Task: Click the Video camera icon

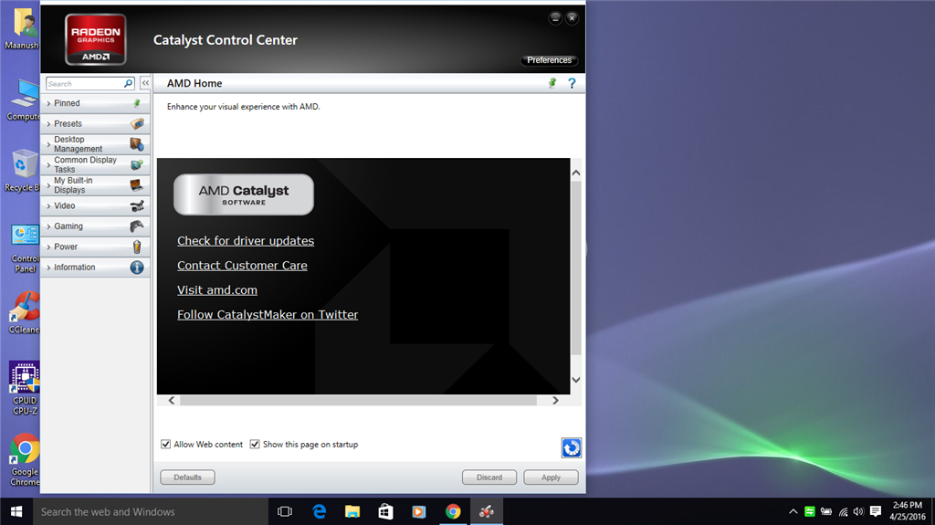Action: [137, 205]
